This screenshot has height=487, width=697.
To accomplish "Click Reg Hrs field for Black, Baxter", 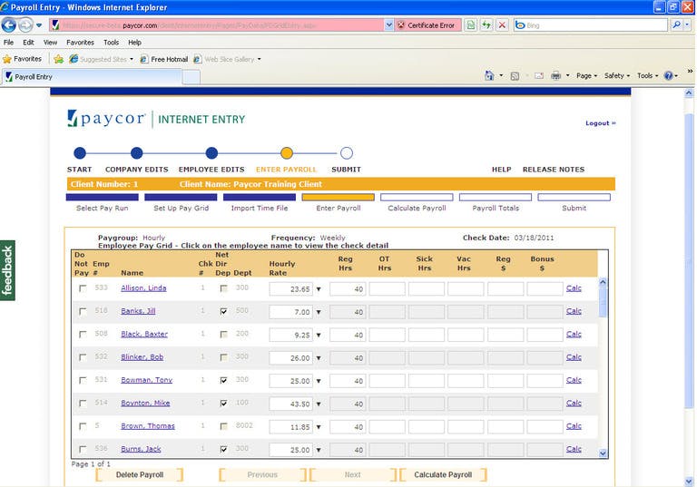I will (x=348, y=335).
